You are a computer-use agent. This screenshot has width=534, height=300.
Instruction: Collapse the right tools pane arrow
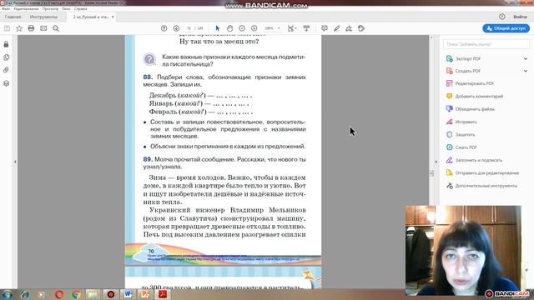click(x=436, y=162)
